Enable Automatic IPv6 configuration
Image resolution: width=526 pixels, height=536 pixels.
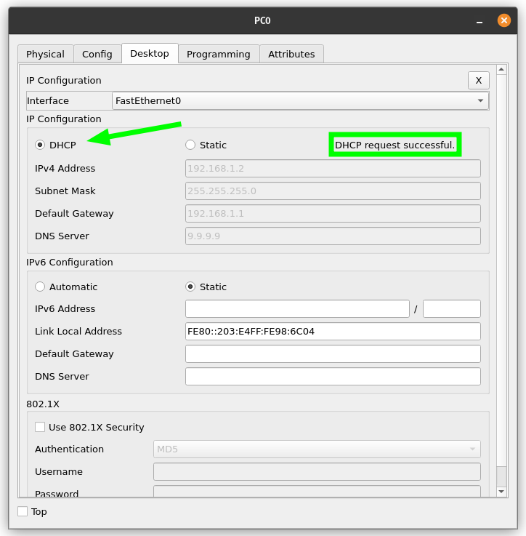coord(40,287)
